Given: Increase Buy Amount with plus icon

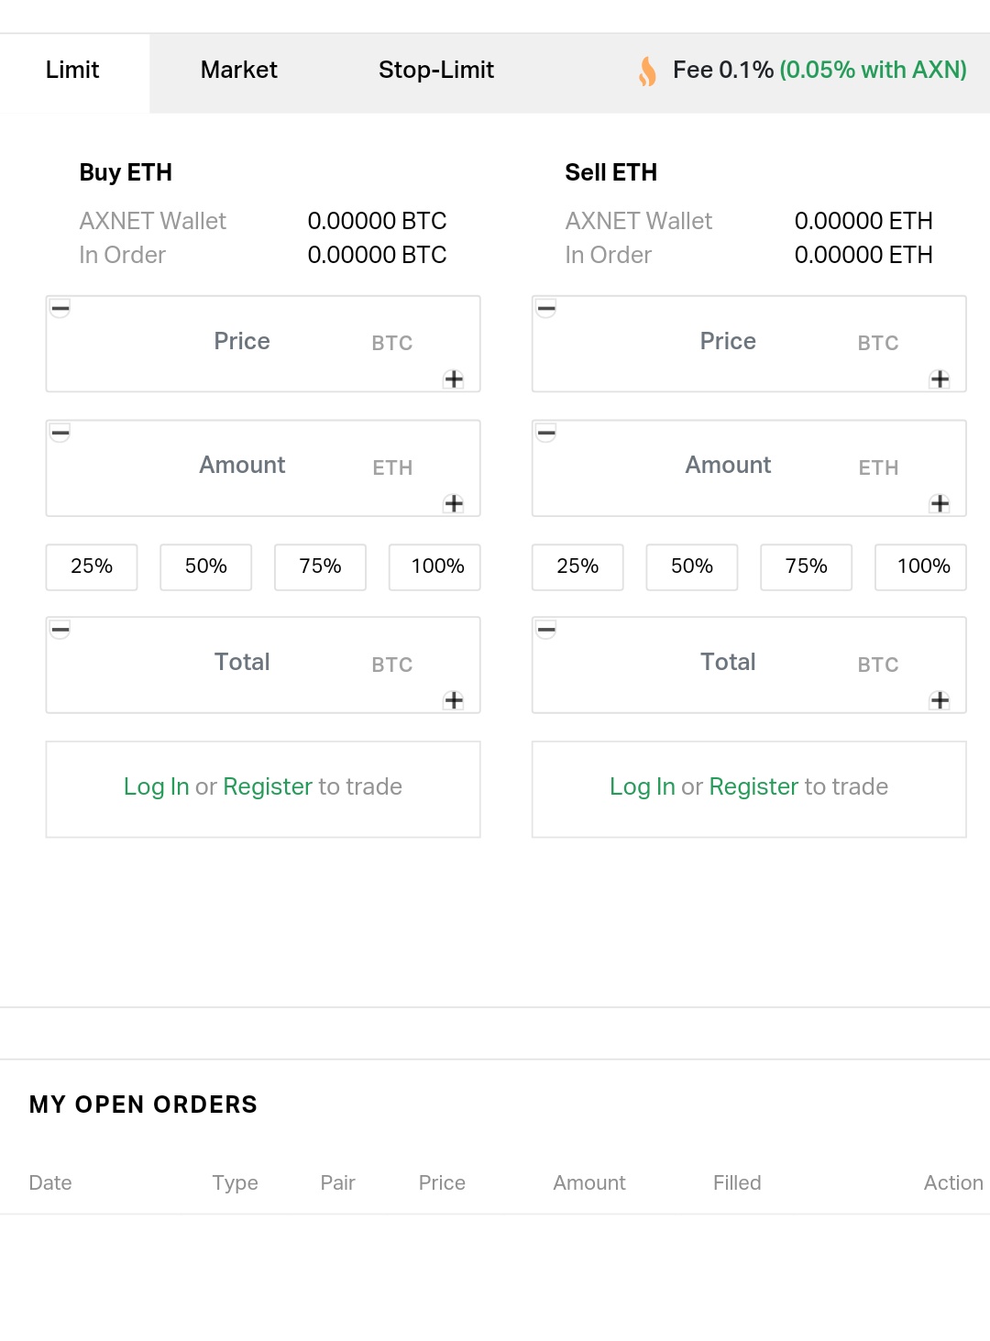Looking at the screenshot, I should [454, 503].
